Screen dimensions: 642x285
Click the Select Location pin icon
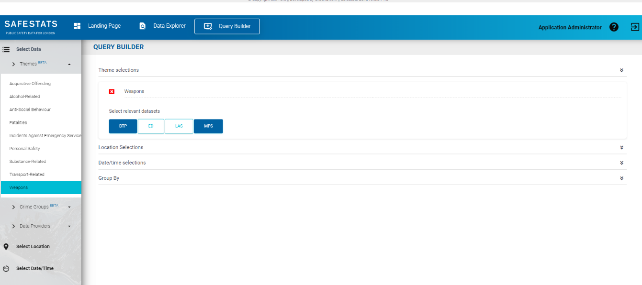tap(6, 247)
